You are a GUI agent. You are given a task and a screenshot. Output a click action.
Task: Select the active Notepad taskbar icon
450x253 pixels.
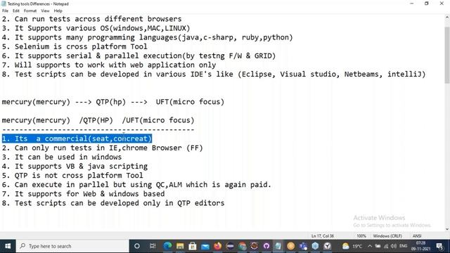tap(278, 246)
